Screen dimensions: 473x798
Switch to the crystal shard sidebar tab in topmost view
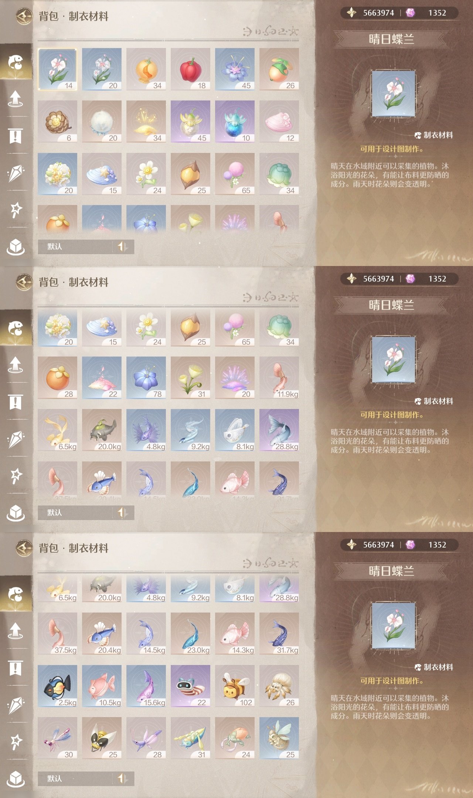(x=16, y=173)
